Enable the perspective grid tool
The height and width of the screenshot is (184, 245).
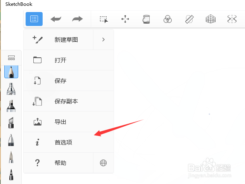[210, 19]
